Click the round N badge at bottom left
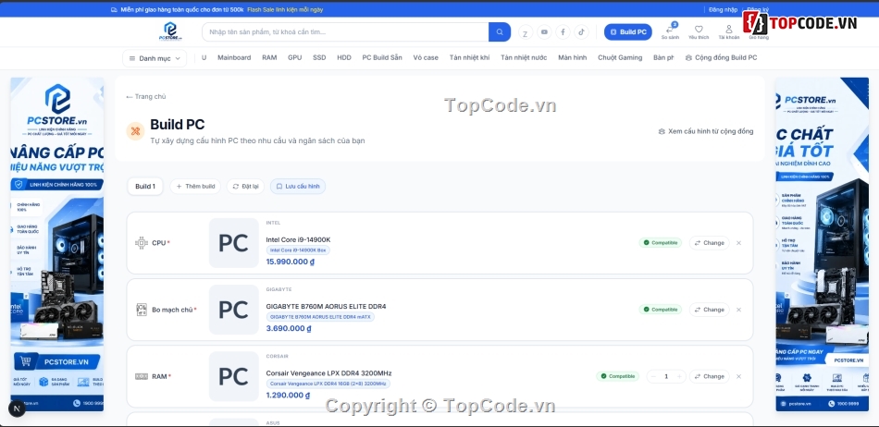Viewport: 879px width, 427px height. point(17,408)
